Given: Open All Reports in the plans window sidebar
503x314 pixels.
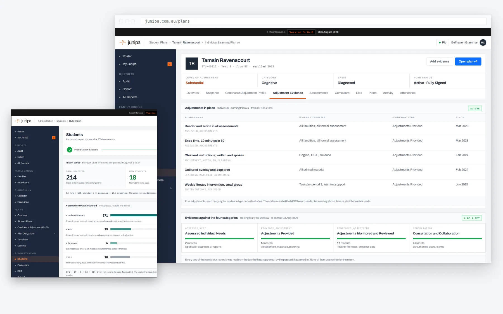Looking at the screenshot, I should pos(130,97).
